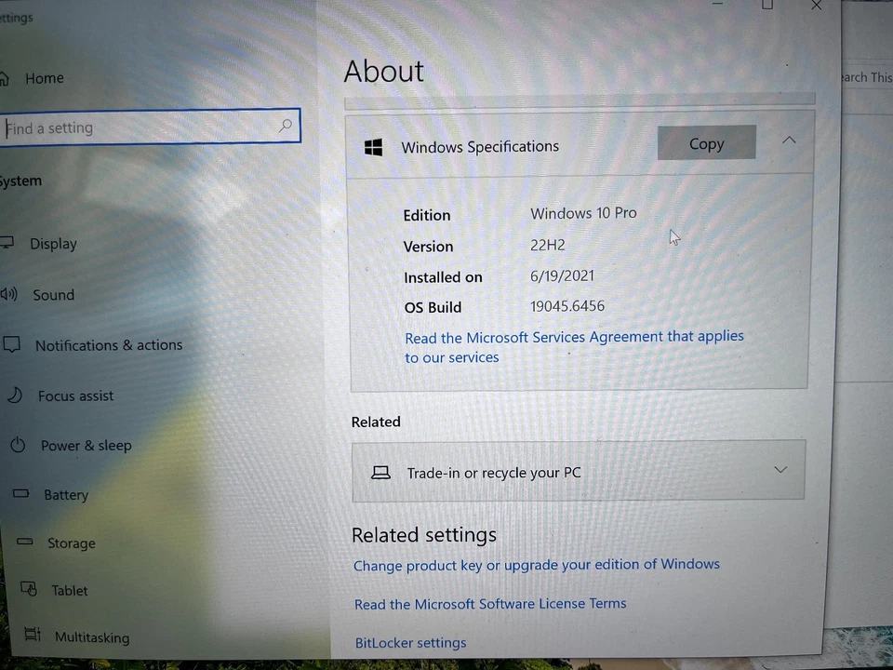Open the search magnifier in Find a setting
Screen dimensions: 893x670
pyautogui.click(x=286, y=126)
